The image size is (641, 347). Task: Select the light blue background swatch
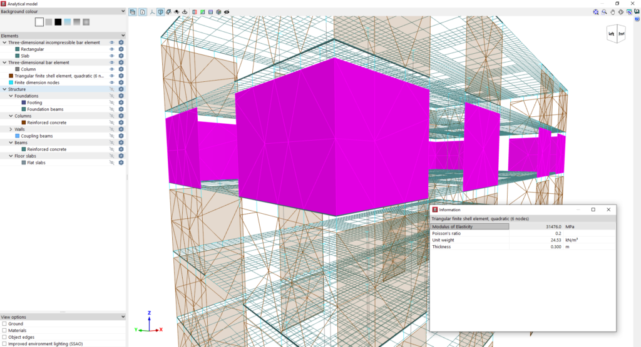pyautogui.click(x=68, y=22)
